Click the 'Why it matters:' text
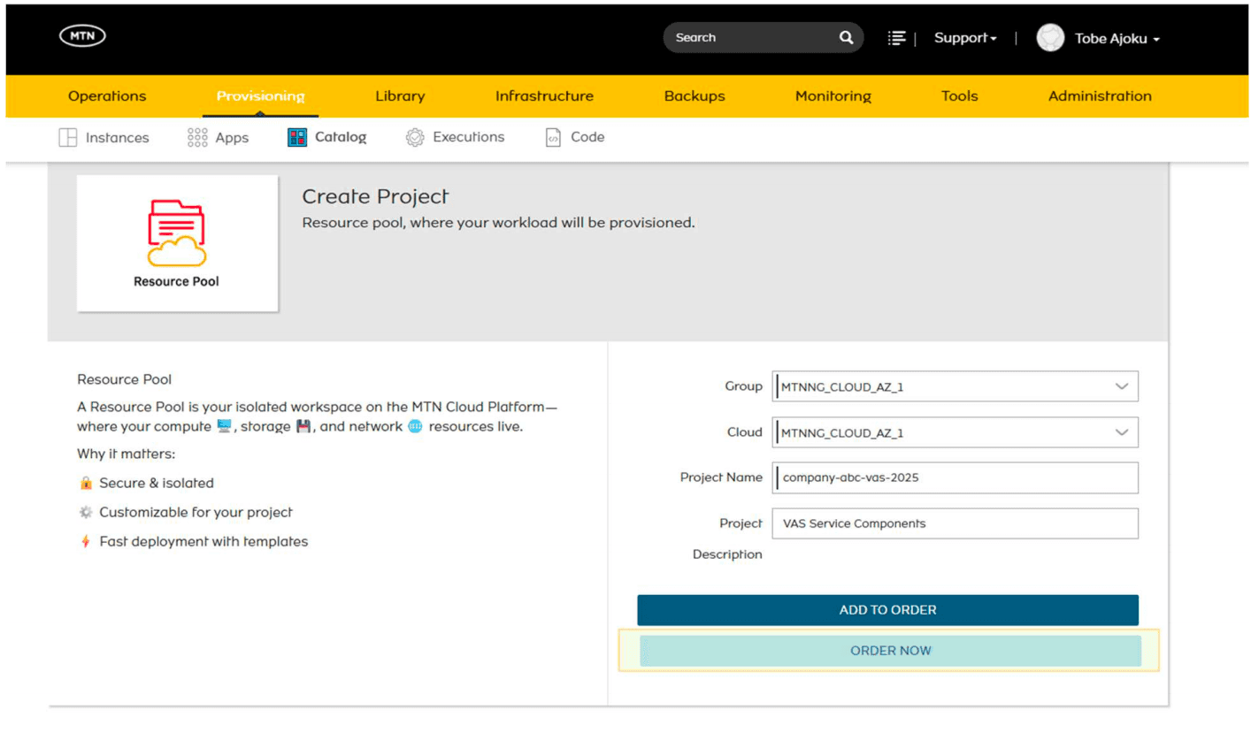Viewport: 1251px width, 748px height. point(127,454)
